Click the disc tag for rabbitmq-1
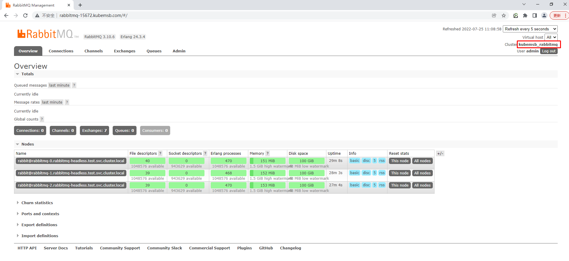Image resolution: width=569 pixels, height=261 pixels. click(x=366, y=173)
